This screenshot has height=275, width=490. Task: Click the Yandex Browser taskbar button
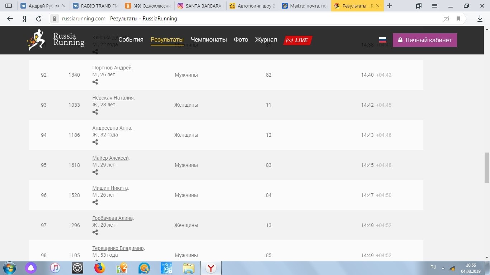click(x=211, y=268)
